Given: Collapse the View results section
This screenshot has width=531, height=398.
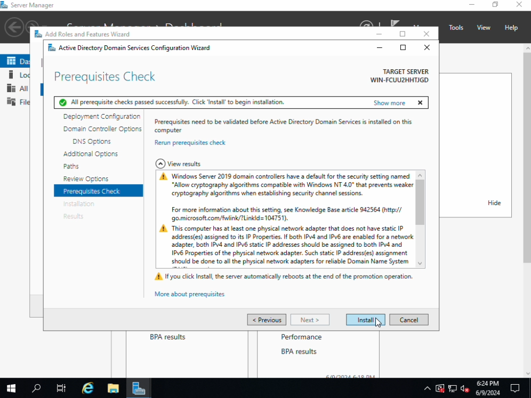Looking at the screenshot, I should [160, 164].
